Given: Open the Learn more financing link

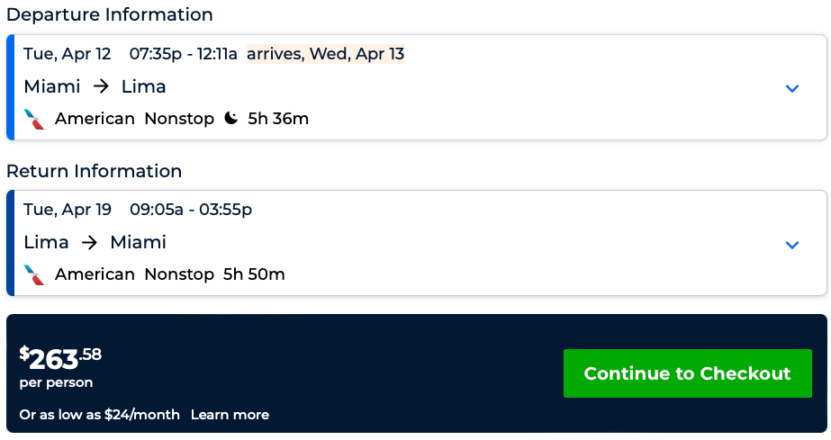Looking at the screenshot, I should click(x=230, y=415).
